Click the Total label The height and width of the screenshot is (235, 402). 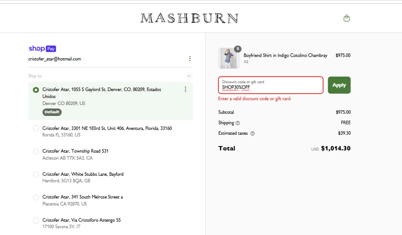coord(227,148)
